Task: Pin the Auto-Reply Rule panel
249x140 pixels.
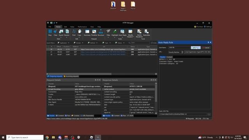Action: 208,42
